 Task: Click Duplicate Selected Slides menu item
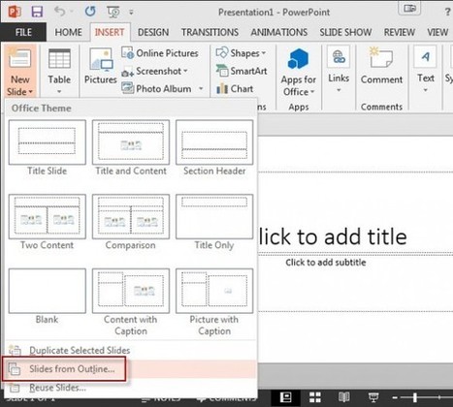(131, 351)
